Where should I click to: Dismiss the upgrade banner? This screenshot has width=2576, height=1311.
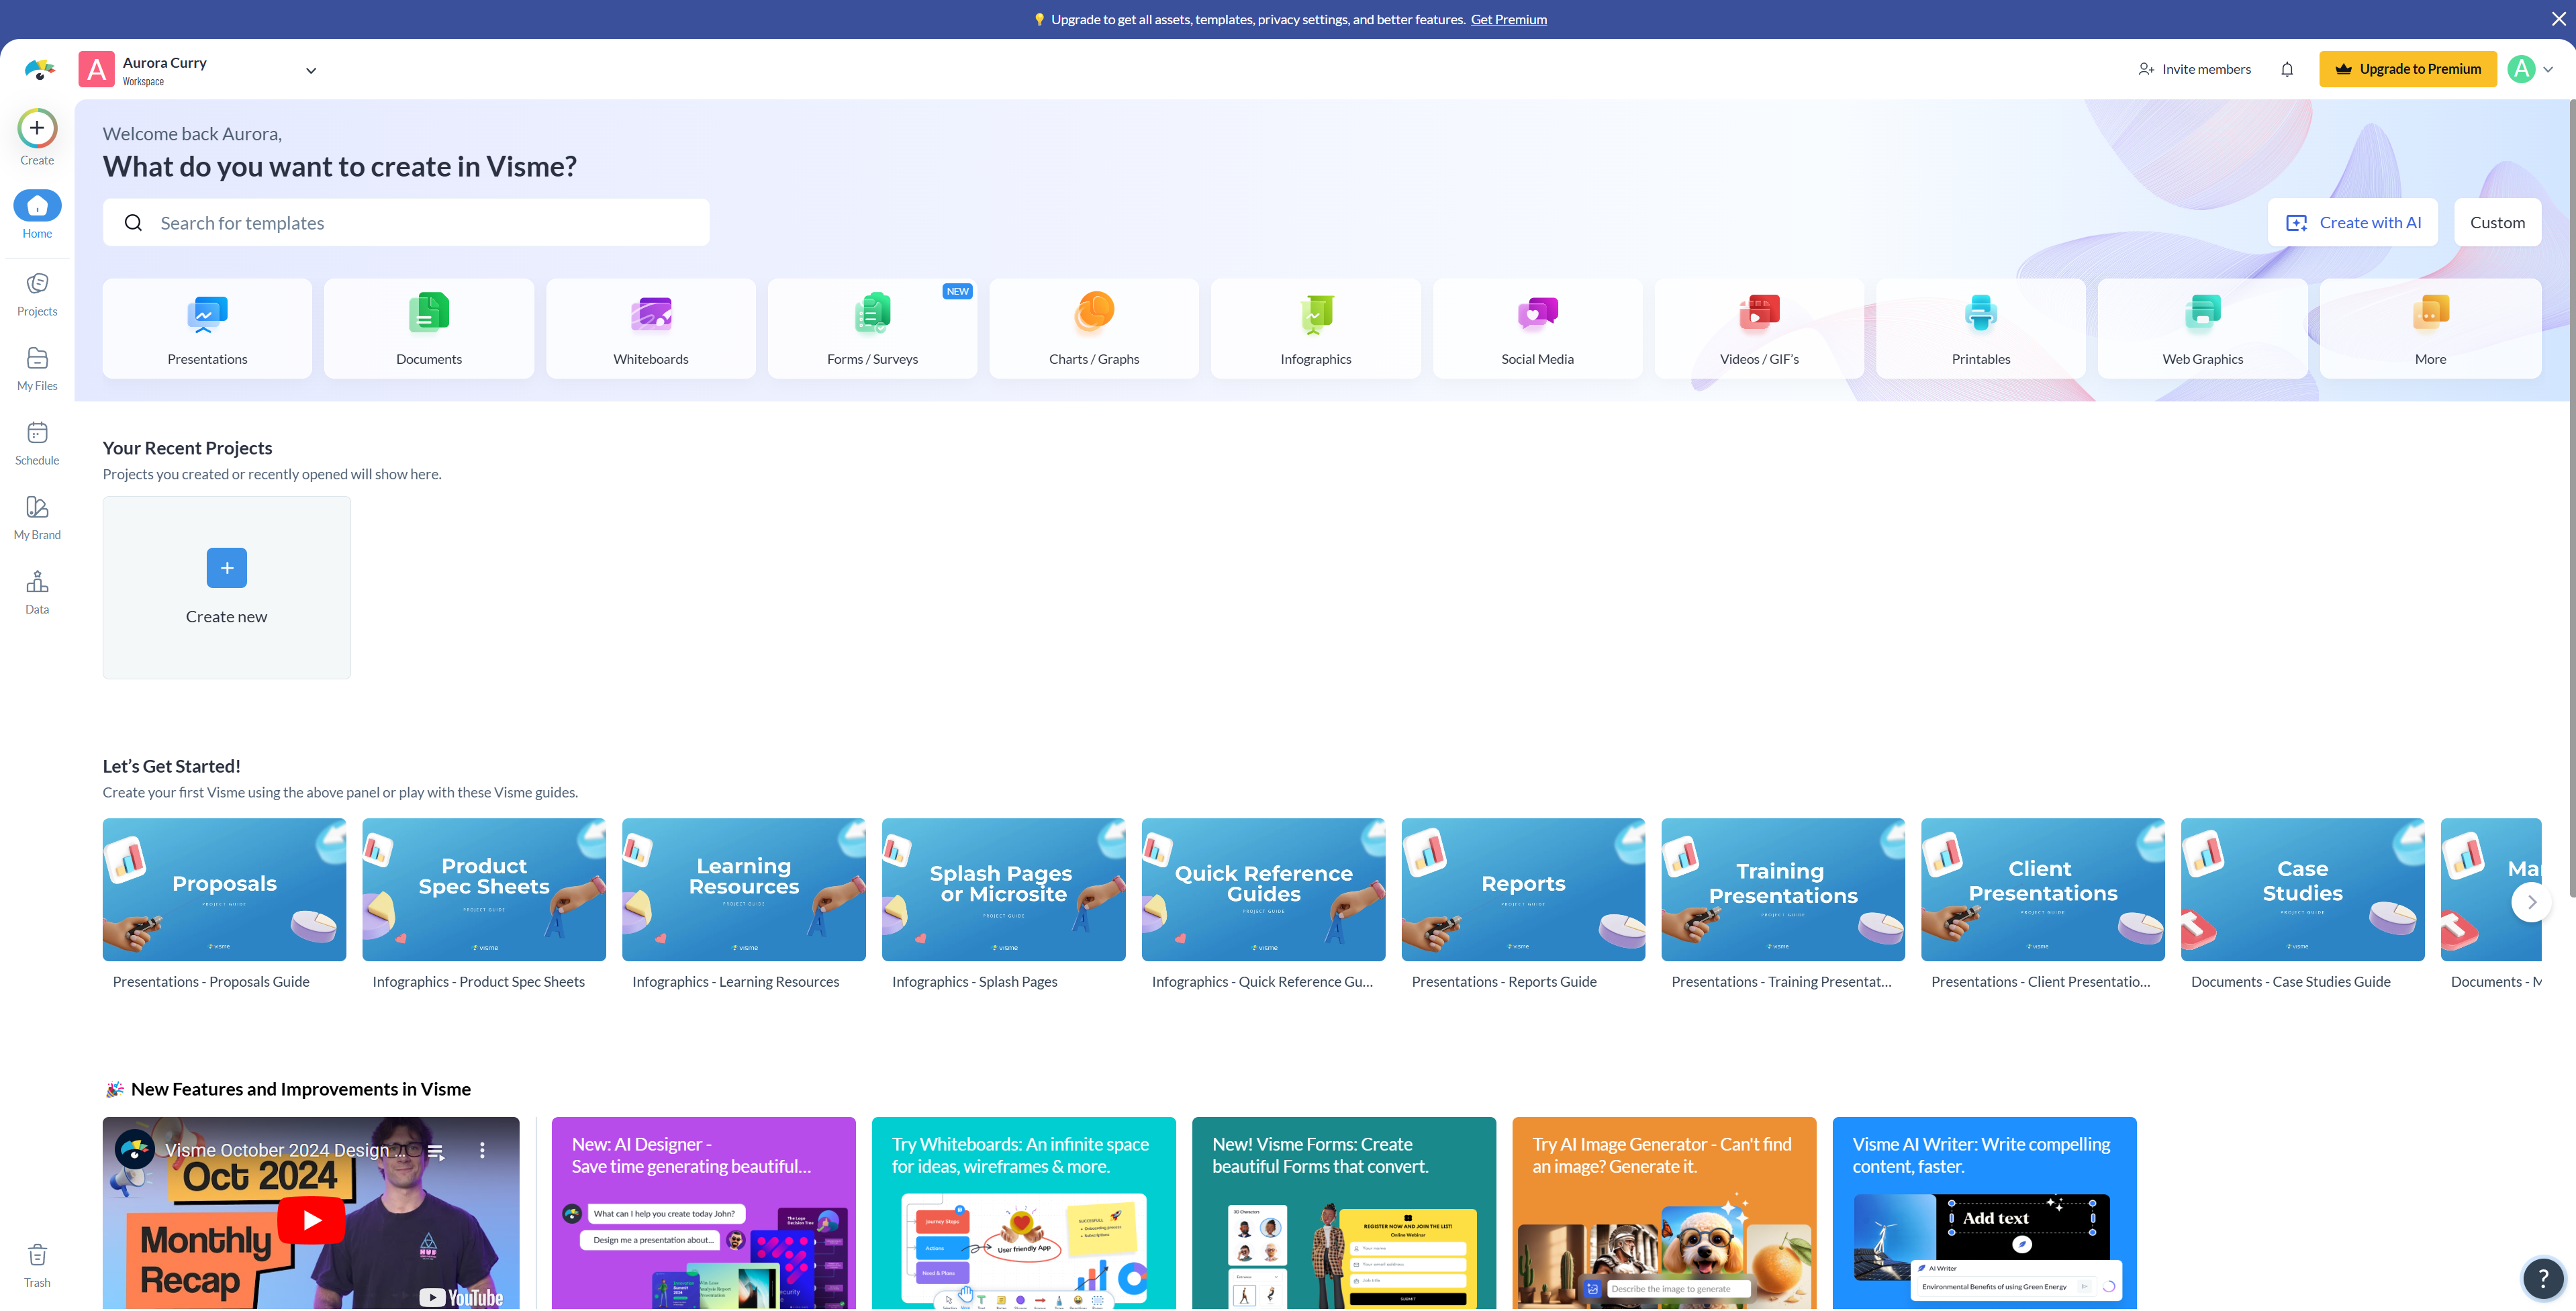point(2558,19)
